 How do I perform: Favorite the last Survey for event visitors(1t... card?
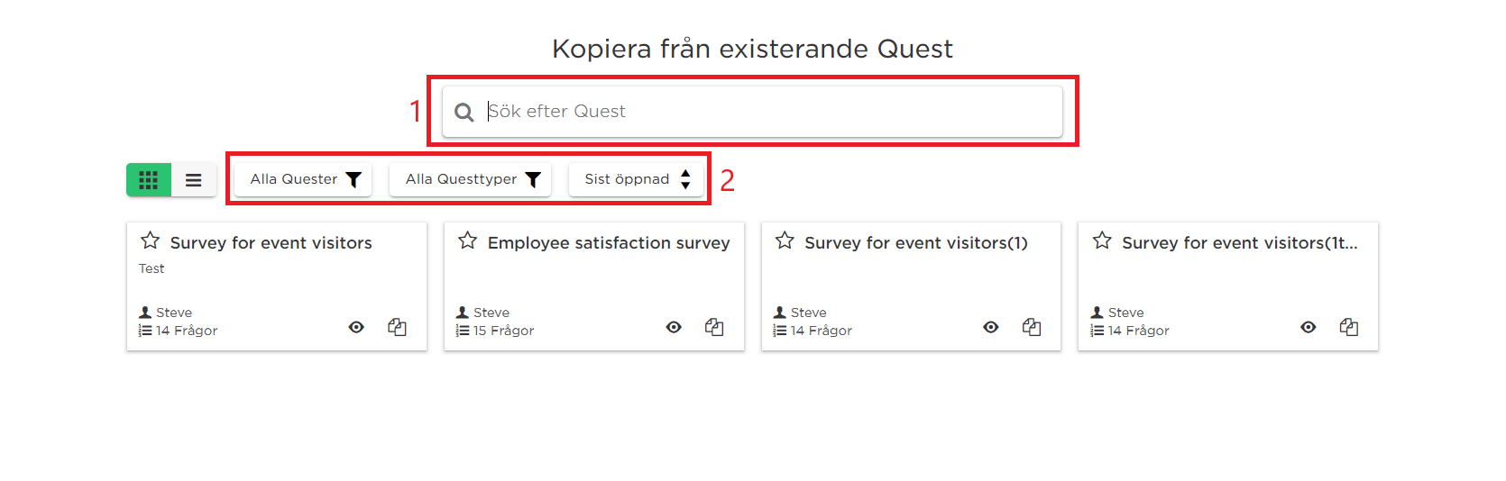pos(1102,240)
